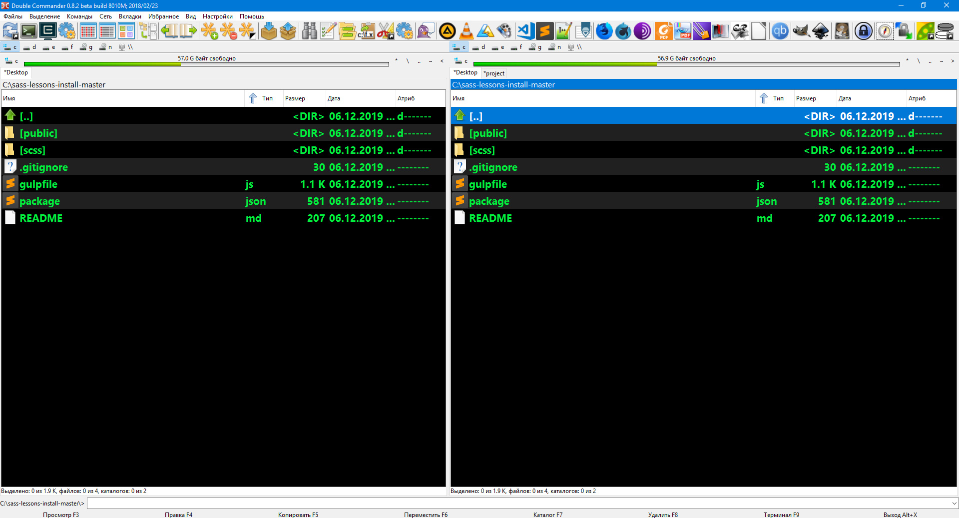Switch right panel to drive e

point(498,47)
